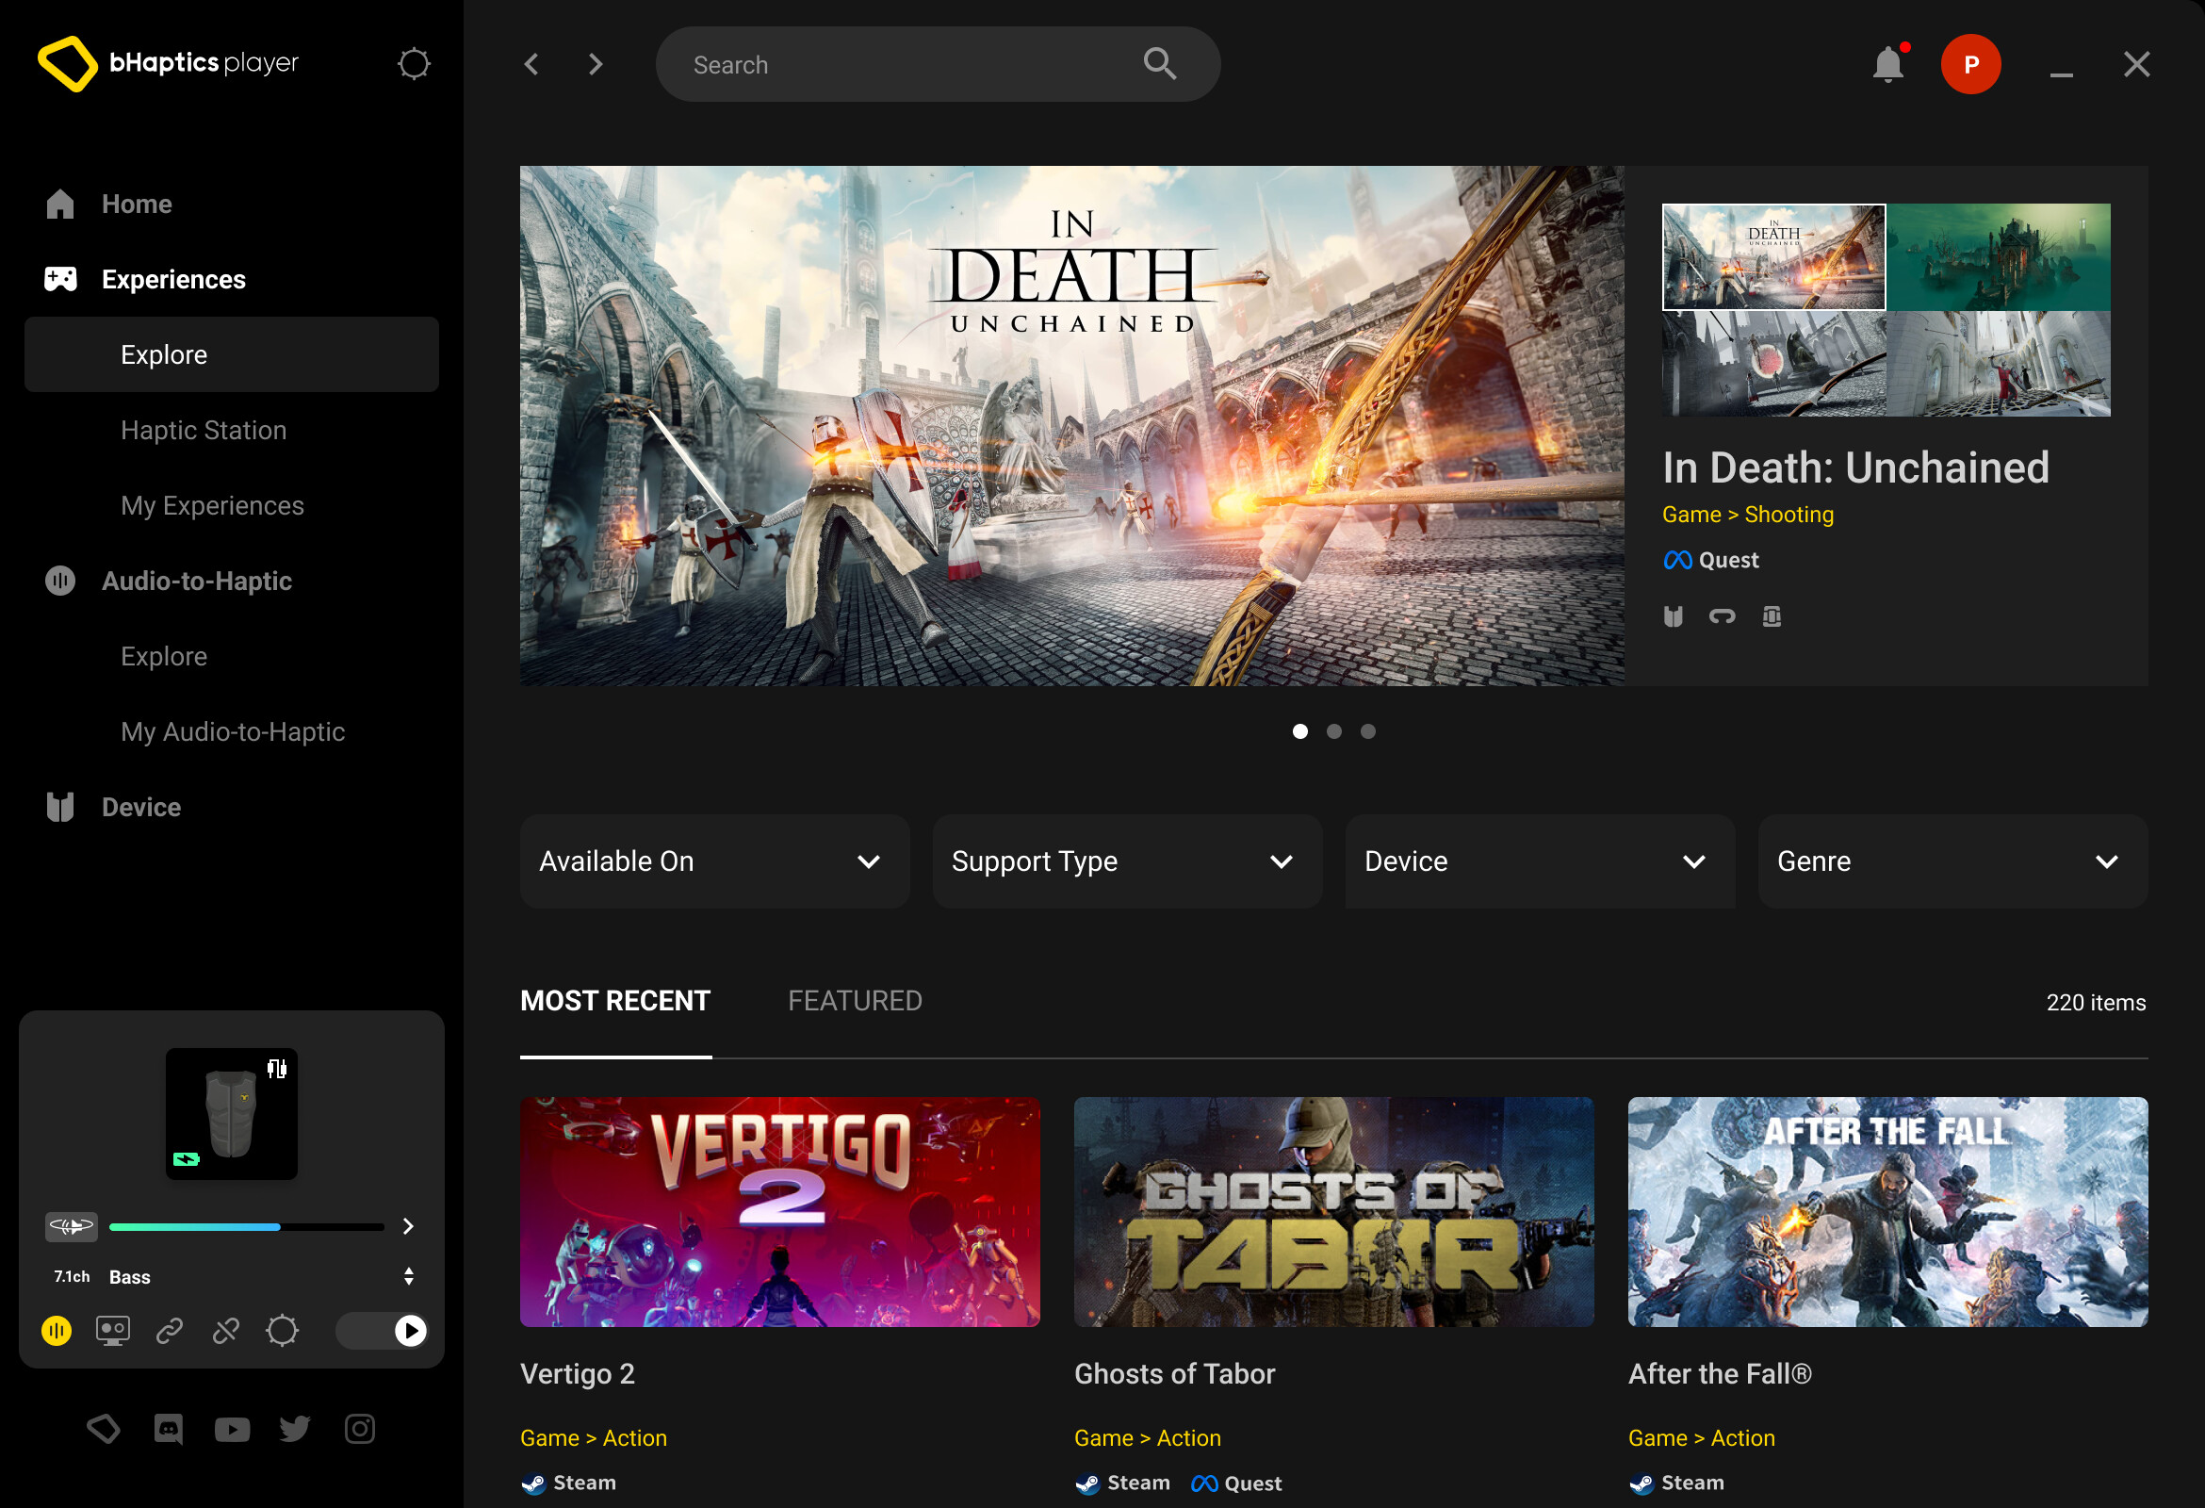Screen dimensions: 2205x1508
Task: Open the Instagram icon
Action: click(x=359, y=1428)
